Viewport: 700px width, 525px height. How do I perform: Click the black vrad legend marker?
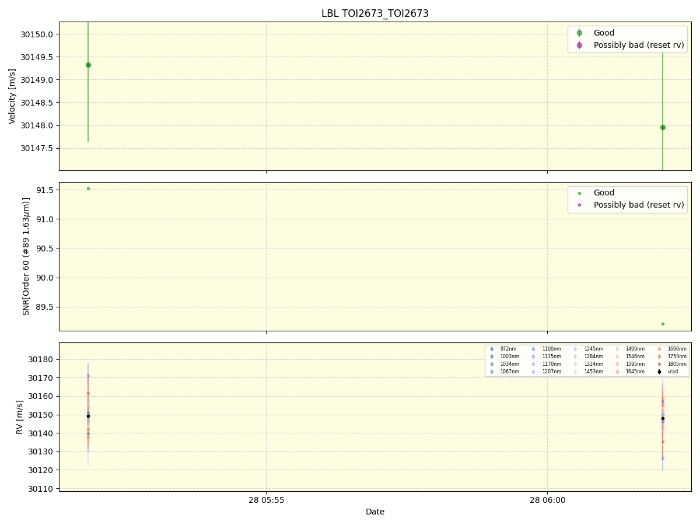click(659, 372)
